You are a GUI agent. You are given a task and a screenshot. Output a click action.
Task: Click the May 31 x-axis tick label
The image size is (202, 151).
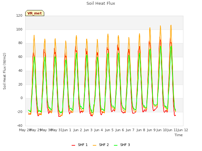pos(57,130)
